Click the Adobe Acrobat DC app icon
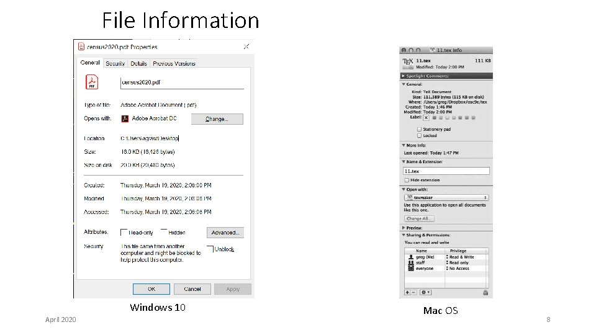Image resolution: width=596 pixels, height=335 pixels. [125, 119]
